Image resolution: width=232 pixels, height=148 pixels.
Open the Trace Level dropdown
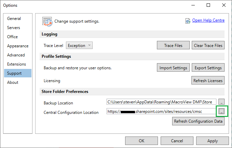point(79,45)
